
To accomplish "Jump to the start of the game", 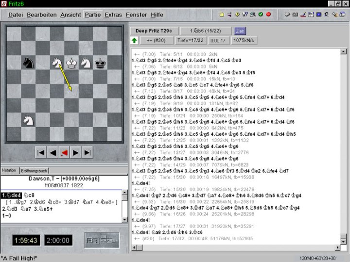I will (x=41, y=153).
